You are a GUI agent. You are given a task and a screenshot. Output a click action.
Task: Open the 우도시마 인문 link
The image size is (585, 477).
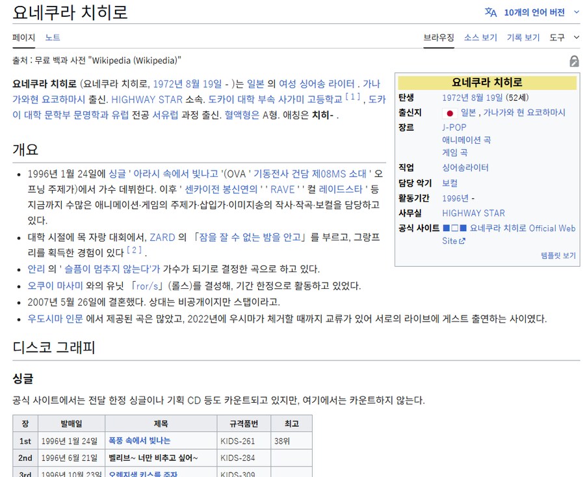click(x=55, y=319)
